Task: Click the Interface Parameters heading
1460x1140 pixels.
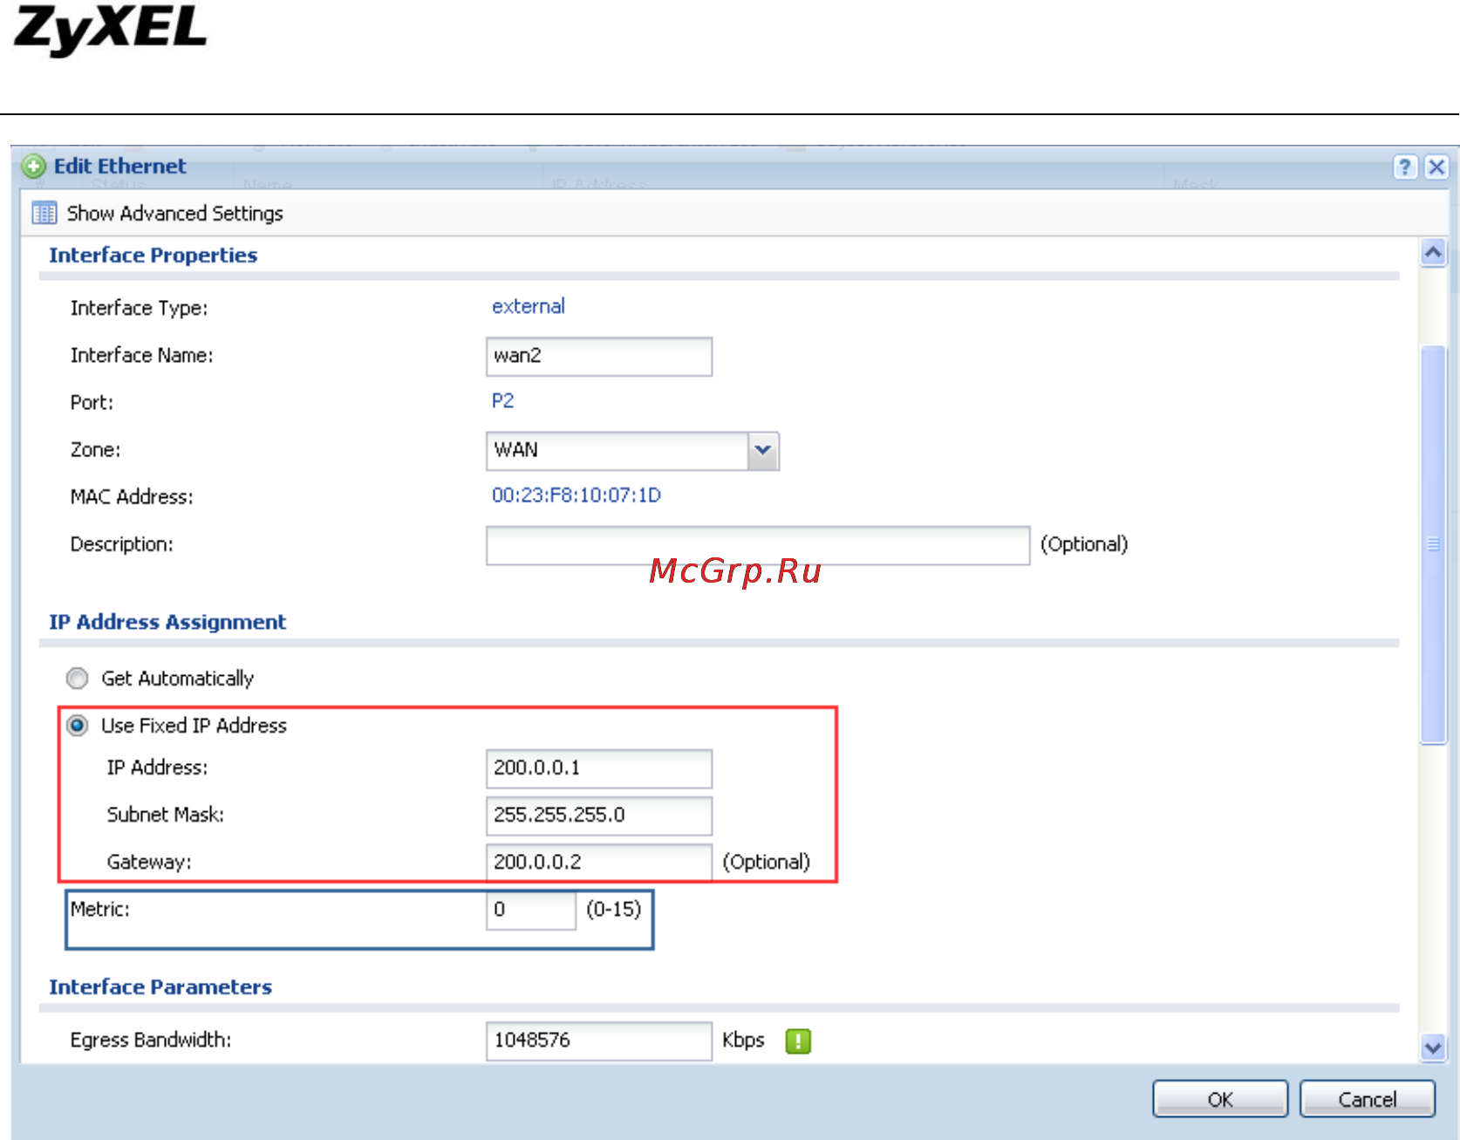Action: pyautogui.click(x=160, y=986)
